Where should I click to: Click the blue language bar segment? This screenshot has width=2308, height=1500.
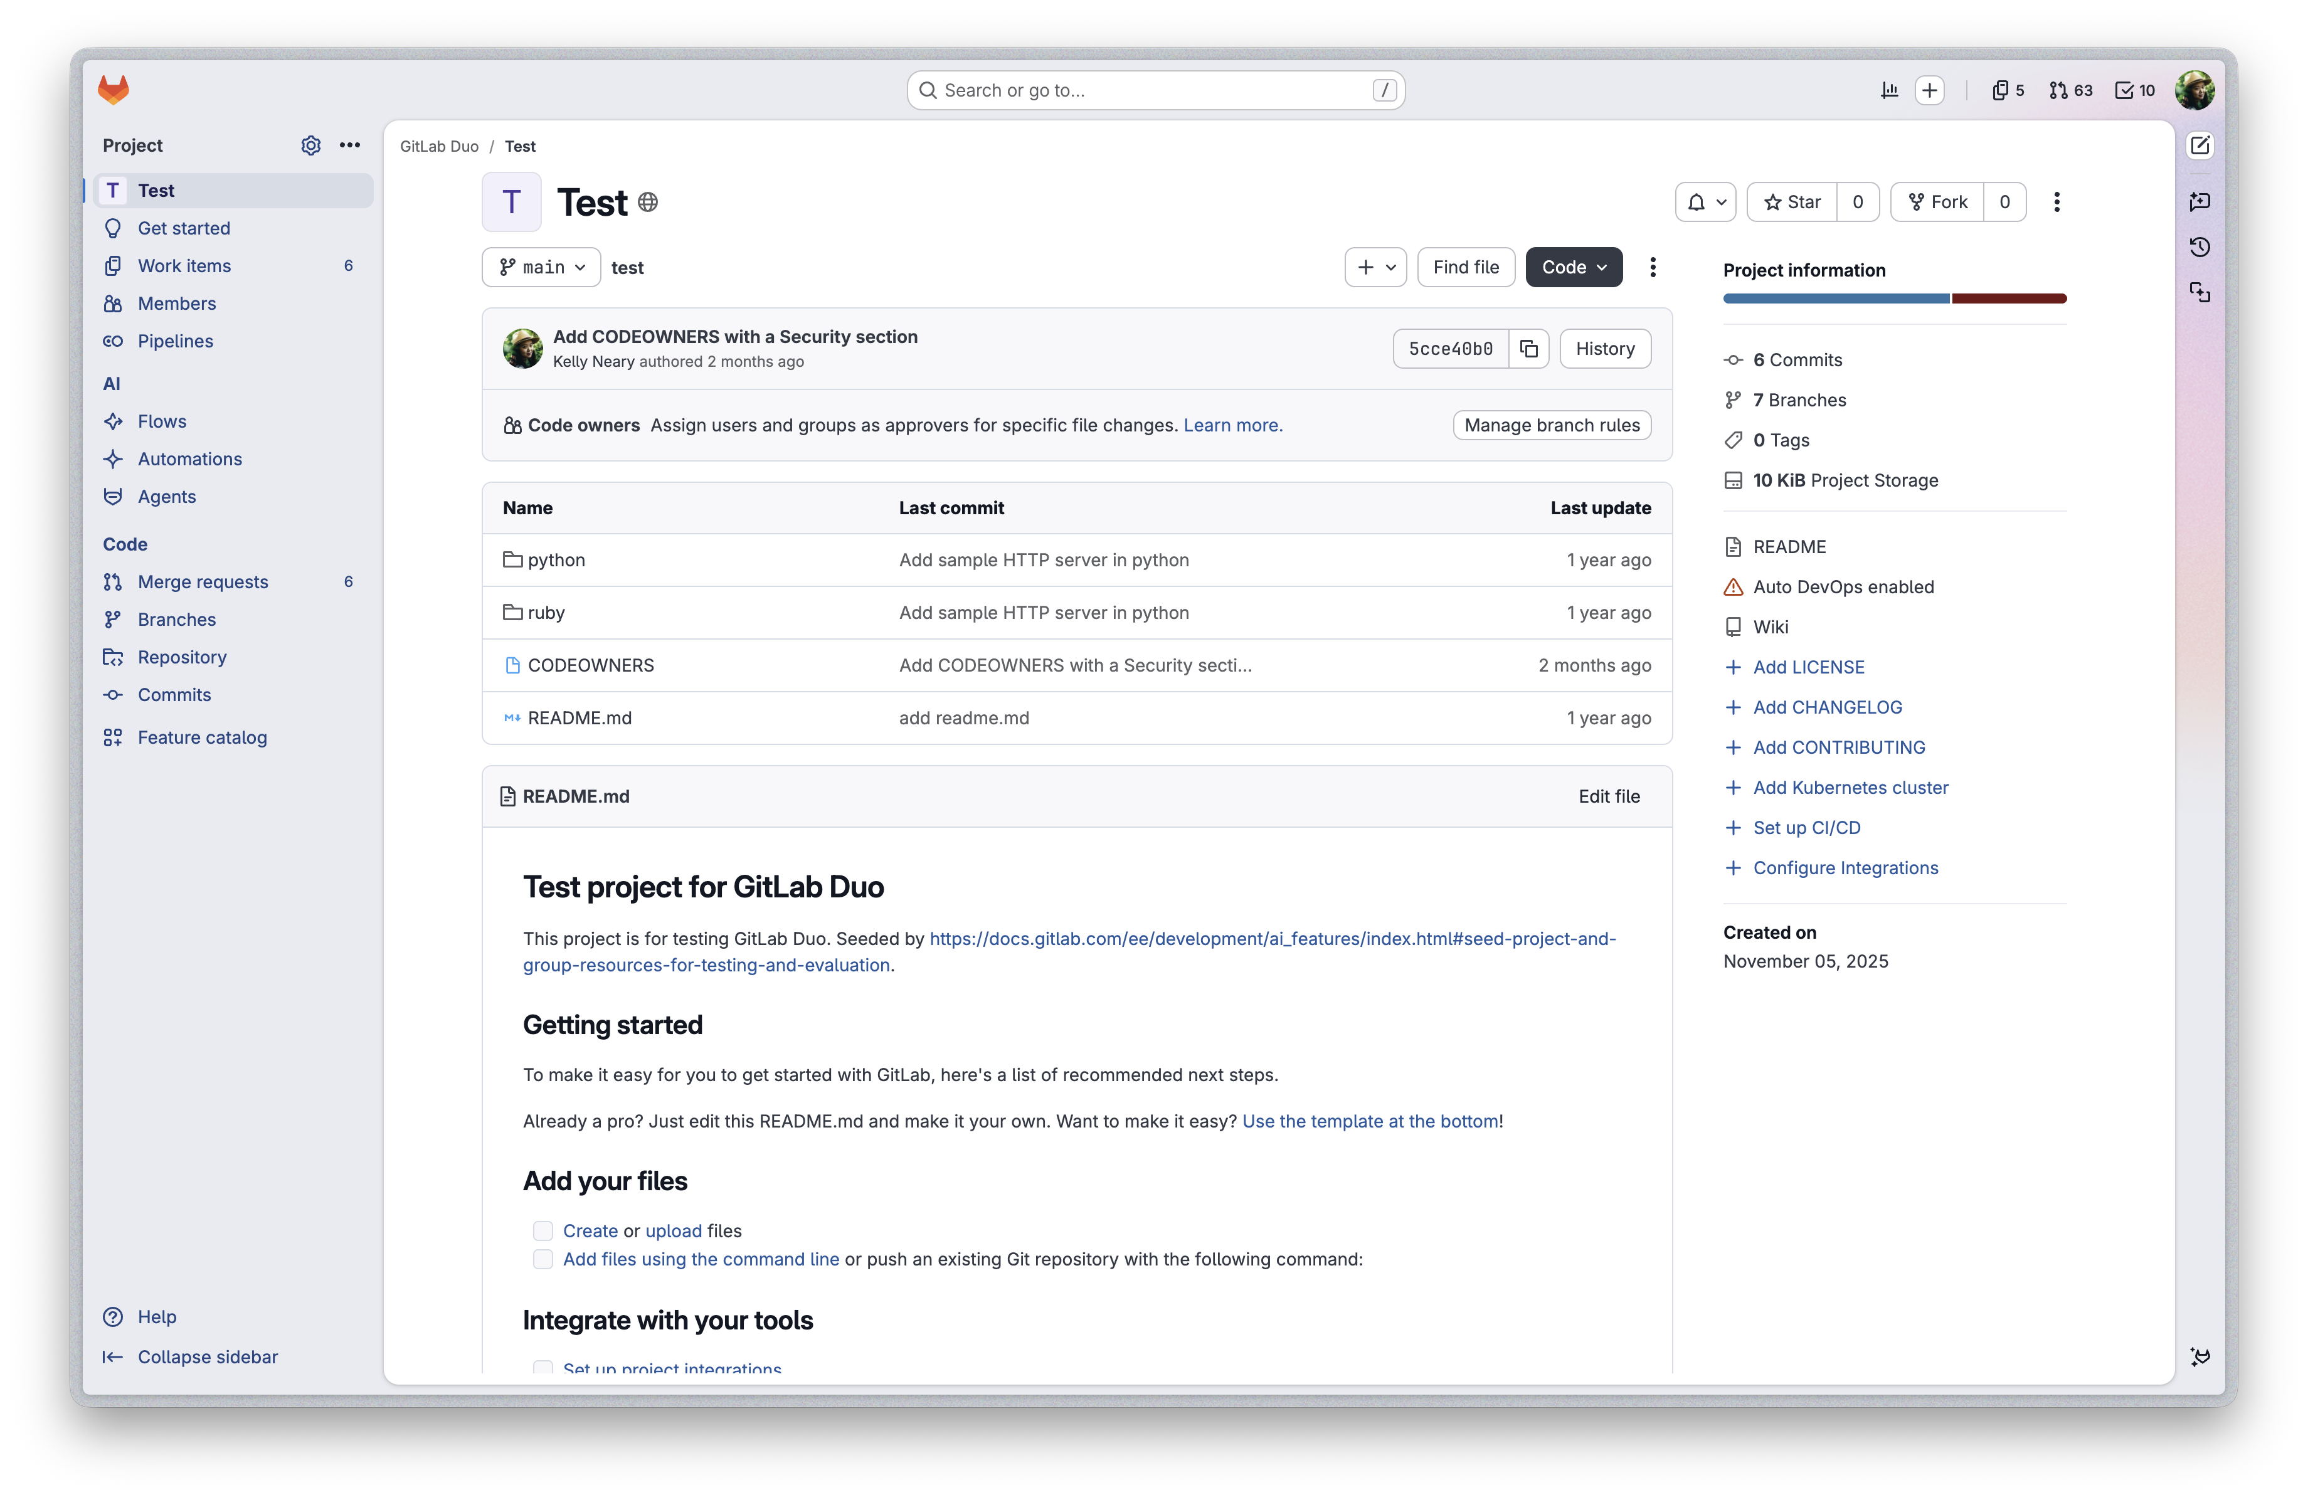point(1836,298)
